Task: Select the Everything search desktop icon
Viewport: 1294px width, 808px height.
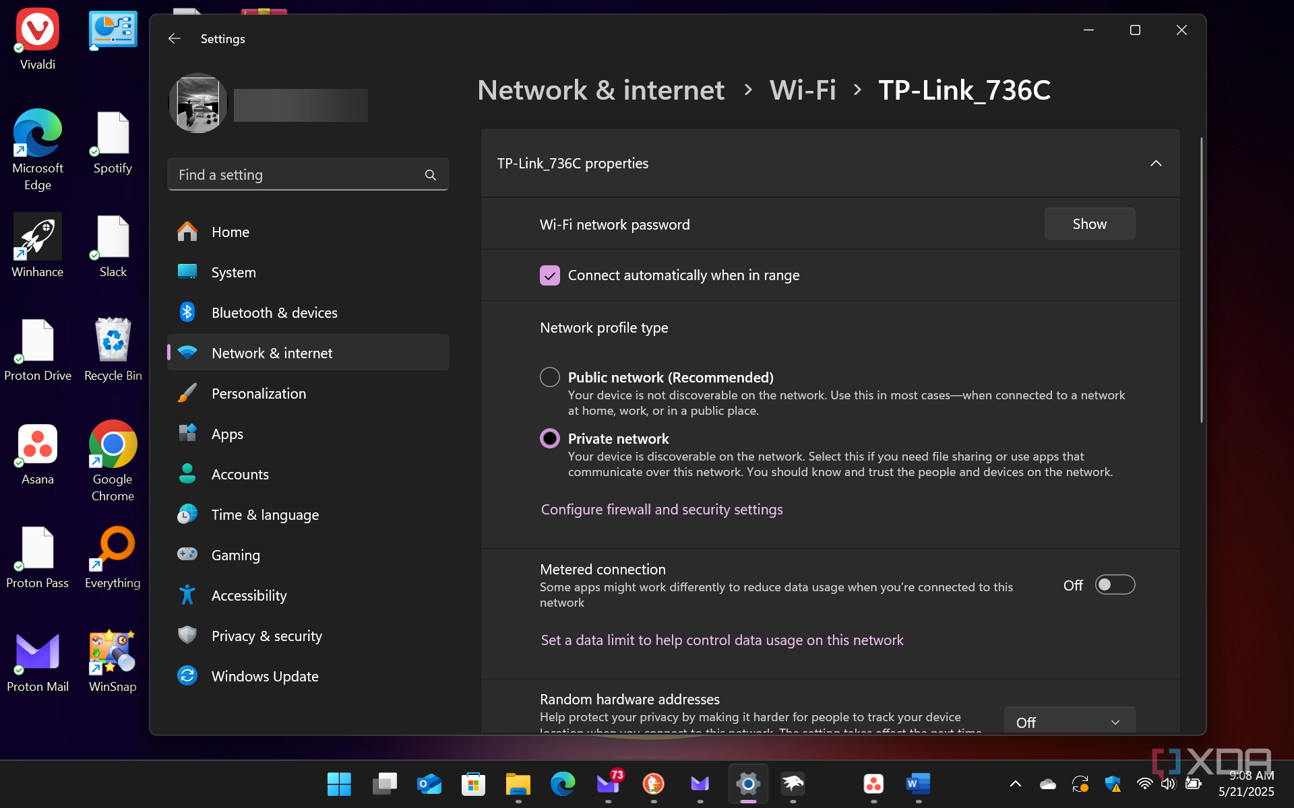Action: tap(113, 559)
